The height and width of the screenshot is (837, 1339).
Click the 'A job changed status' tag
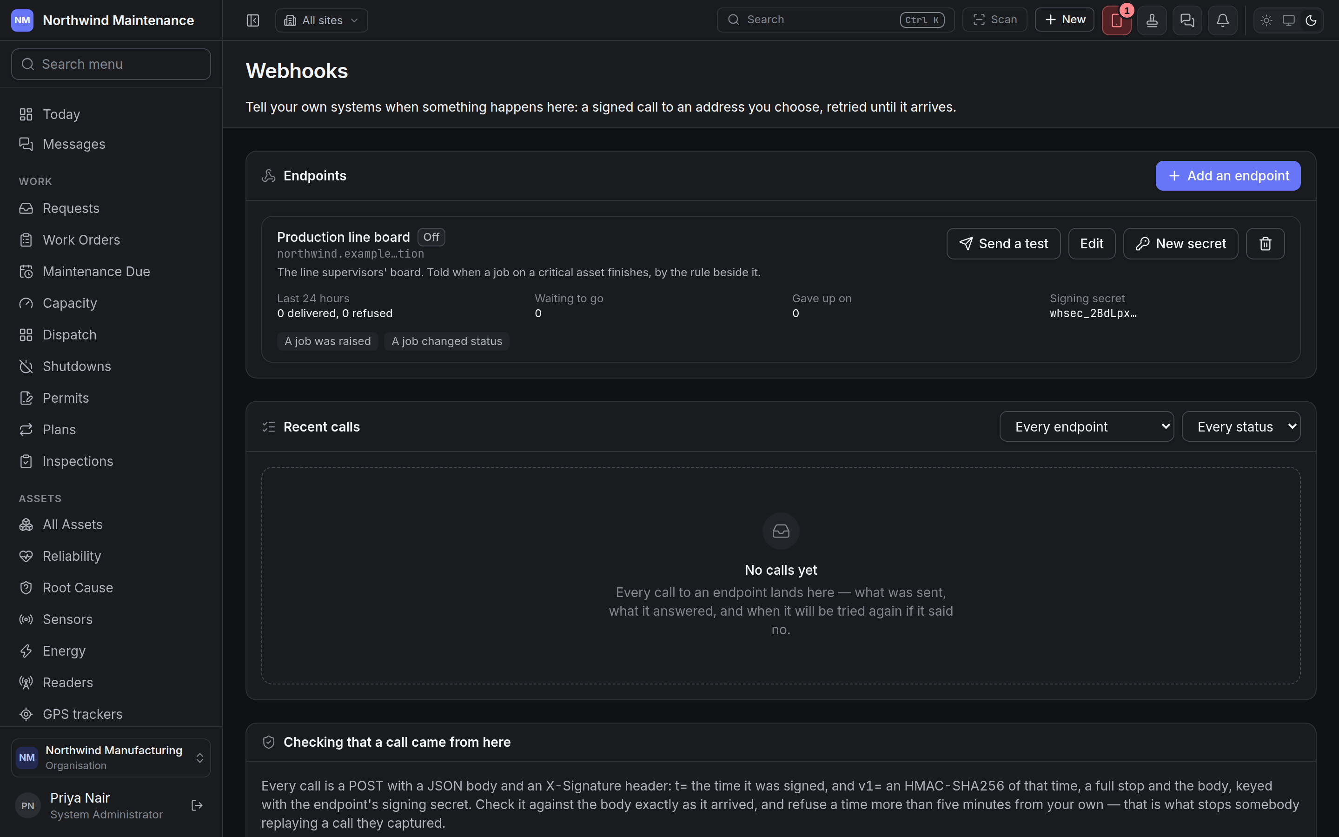coord(446,341)
